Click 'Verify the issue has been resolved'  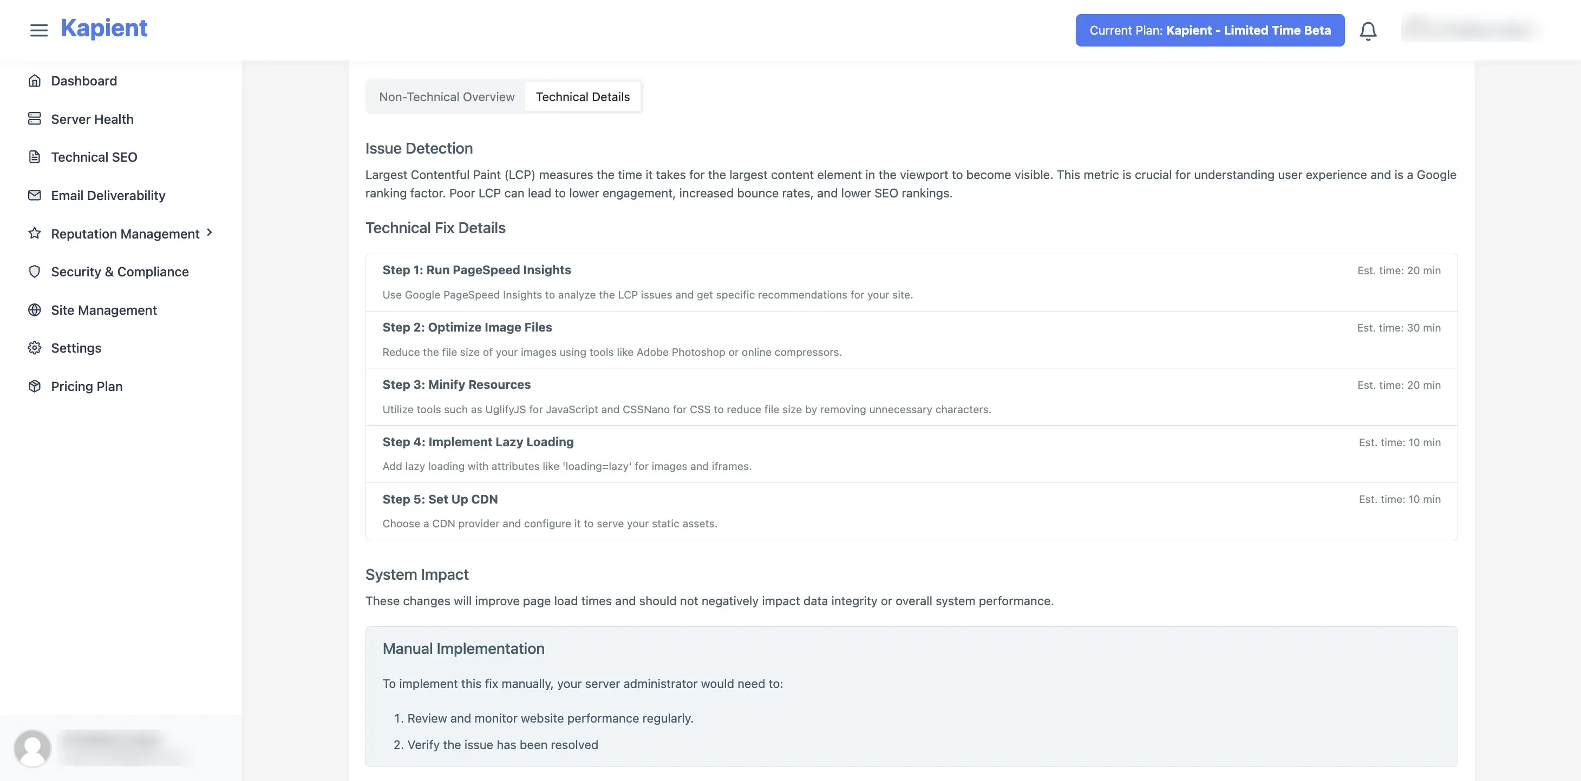[x=502, y=745]
